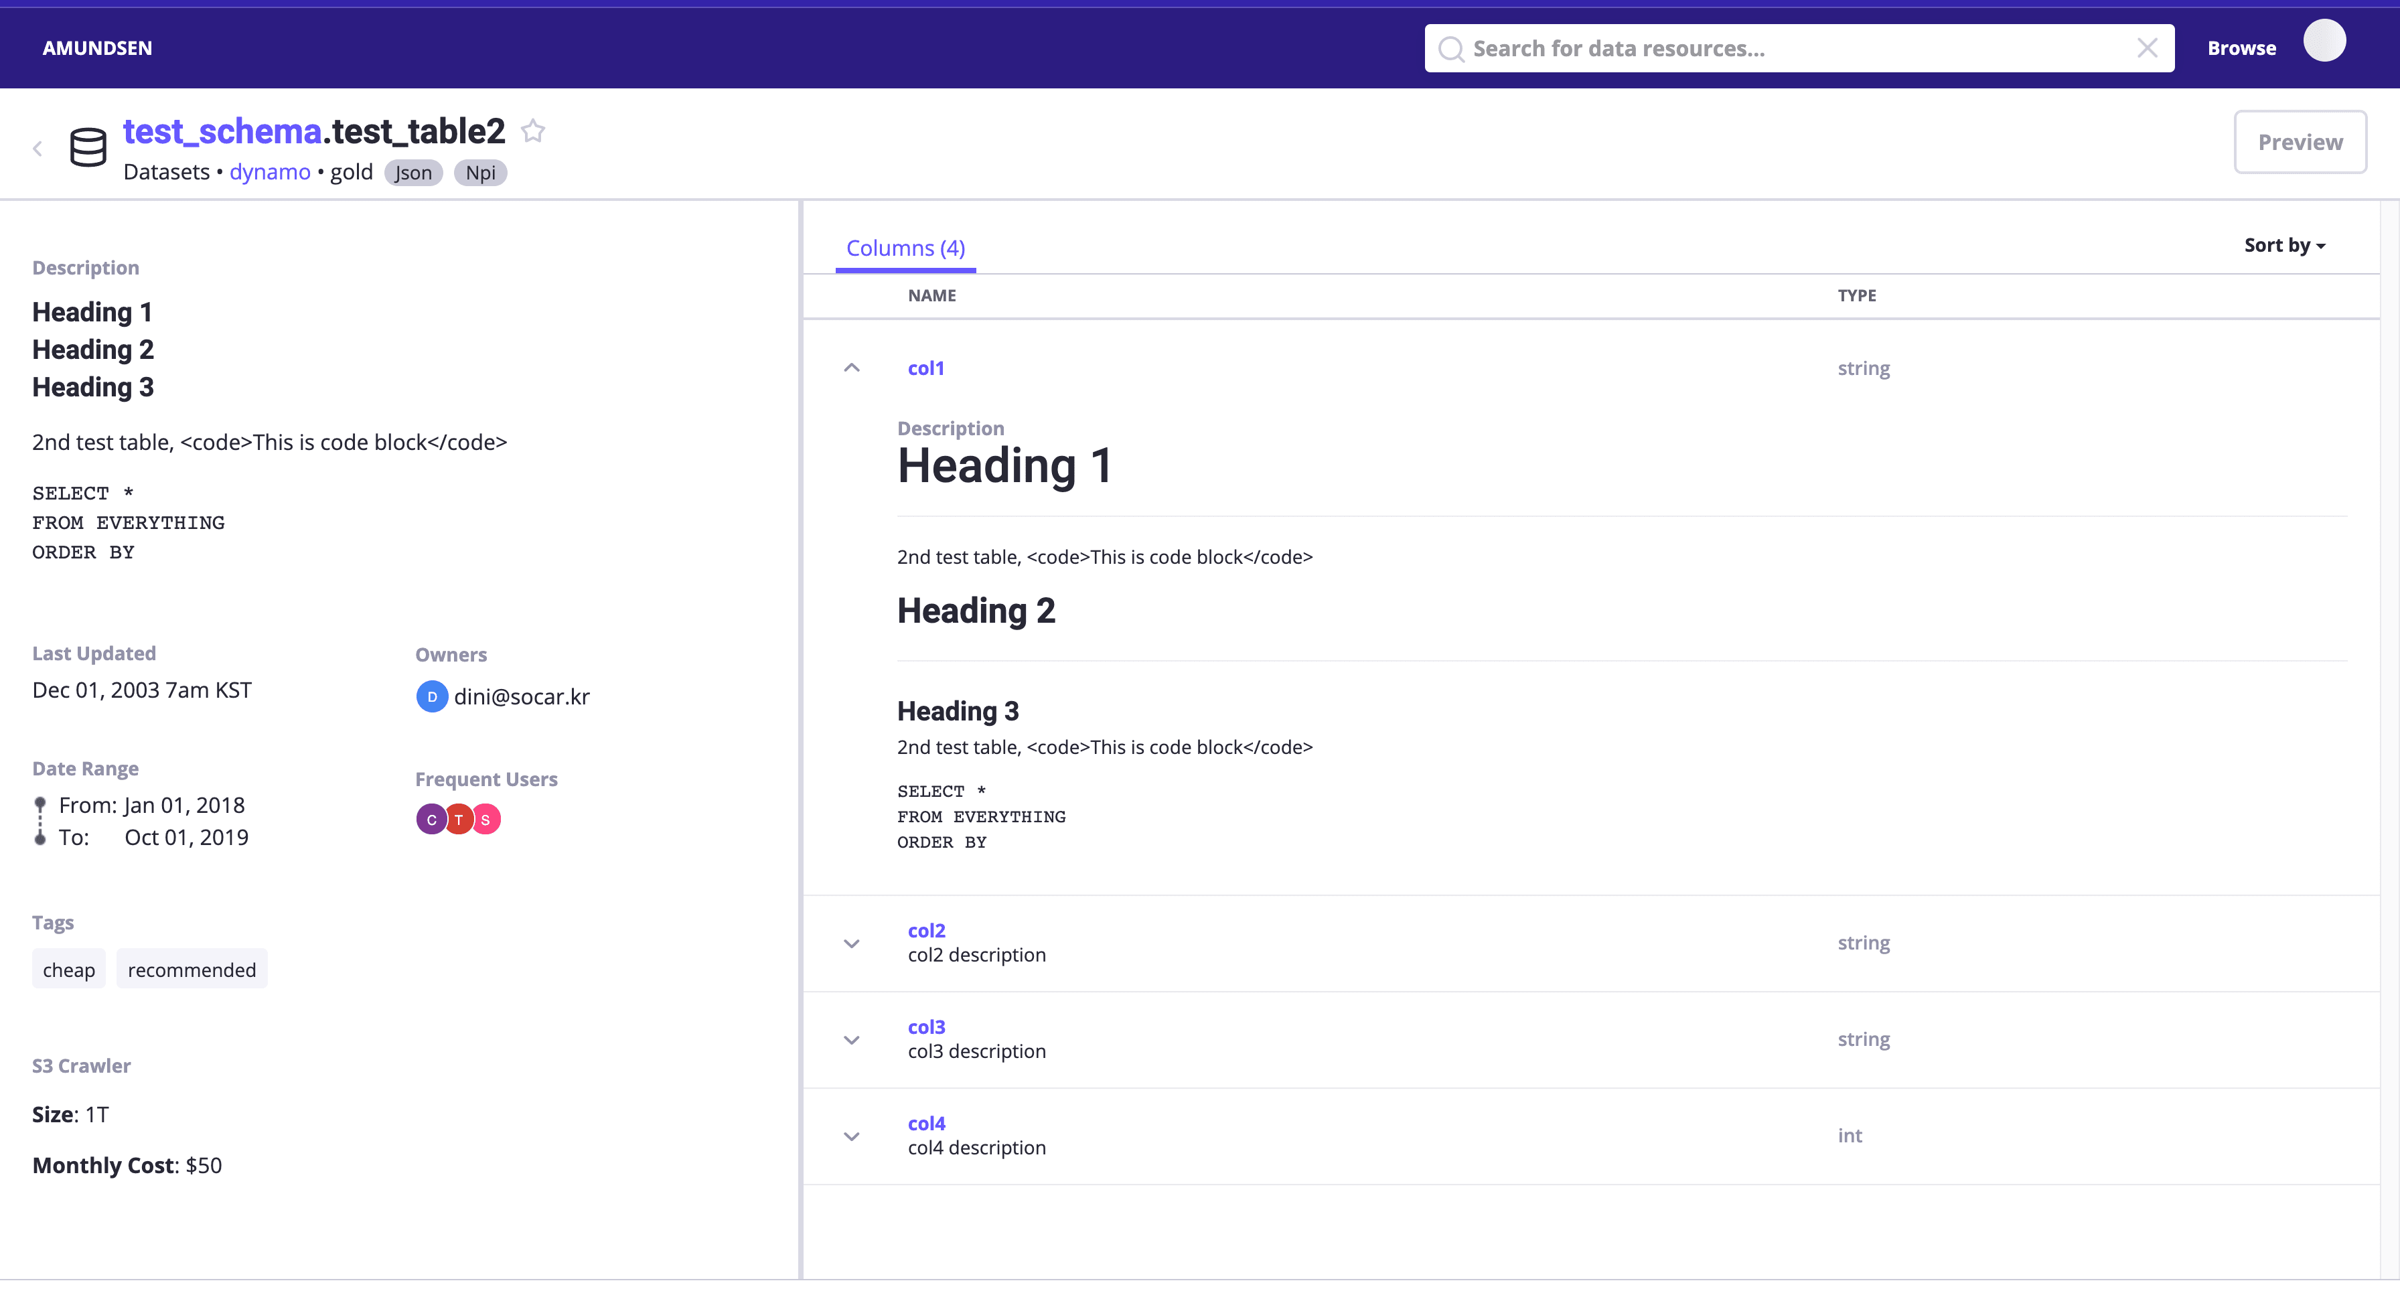Open Browse in the top navigation
Viewport: 2400px width, 1291px height.
click(x=2241, y=48)
